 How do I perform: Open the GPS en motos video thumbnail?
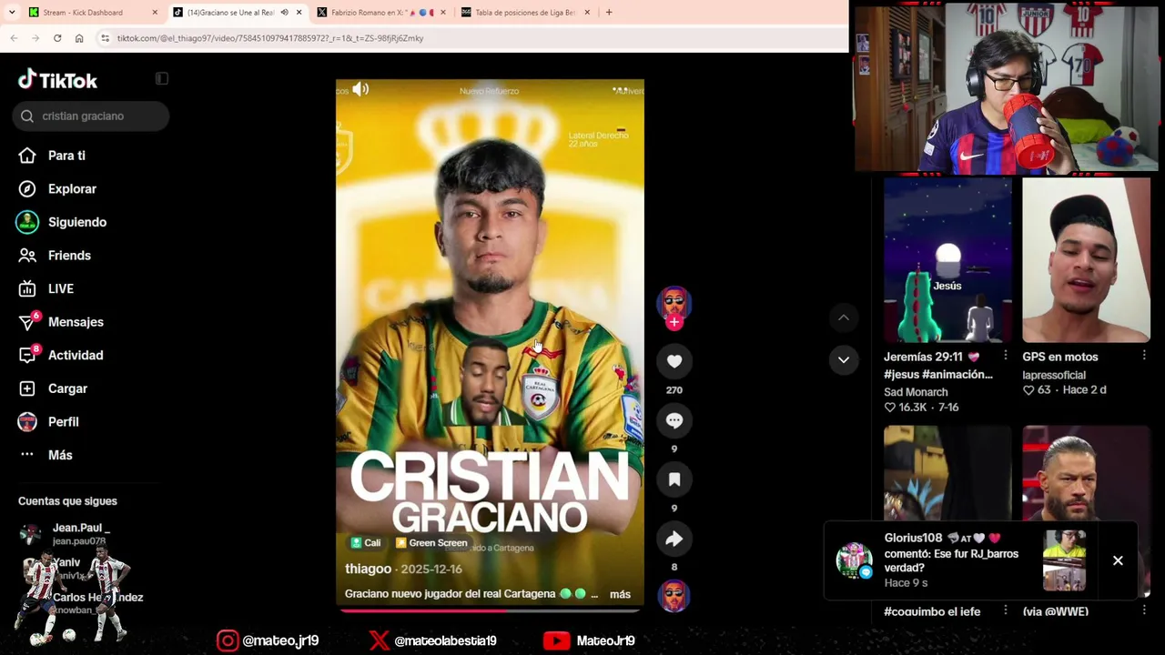(x=1086, y=260)
